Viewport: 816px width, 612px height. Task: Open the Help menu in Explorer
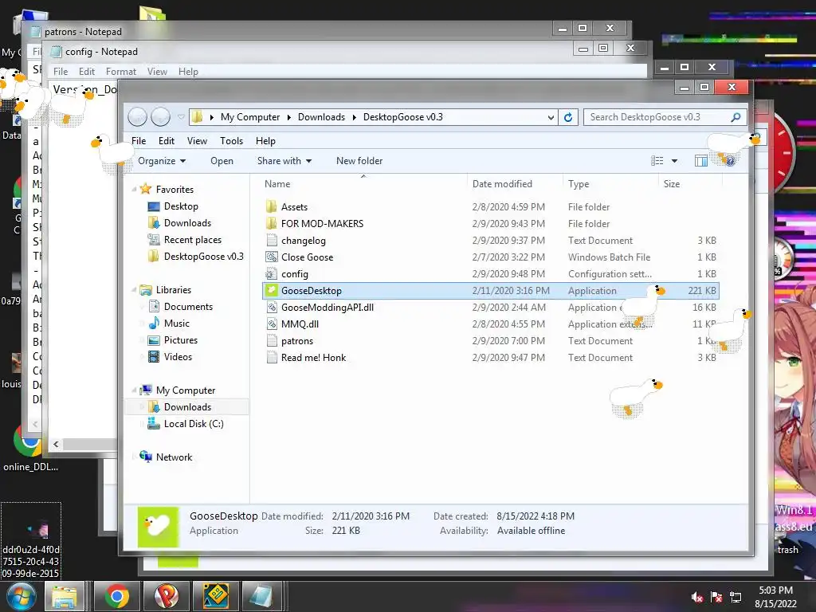(x=265, y=141)
